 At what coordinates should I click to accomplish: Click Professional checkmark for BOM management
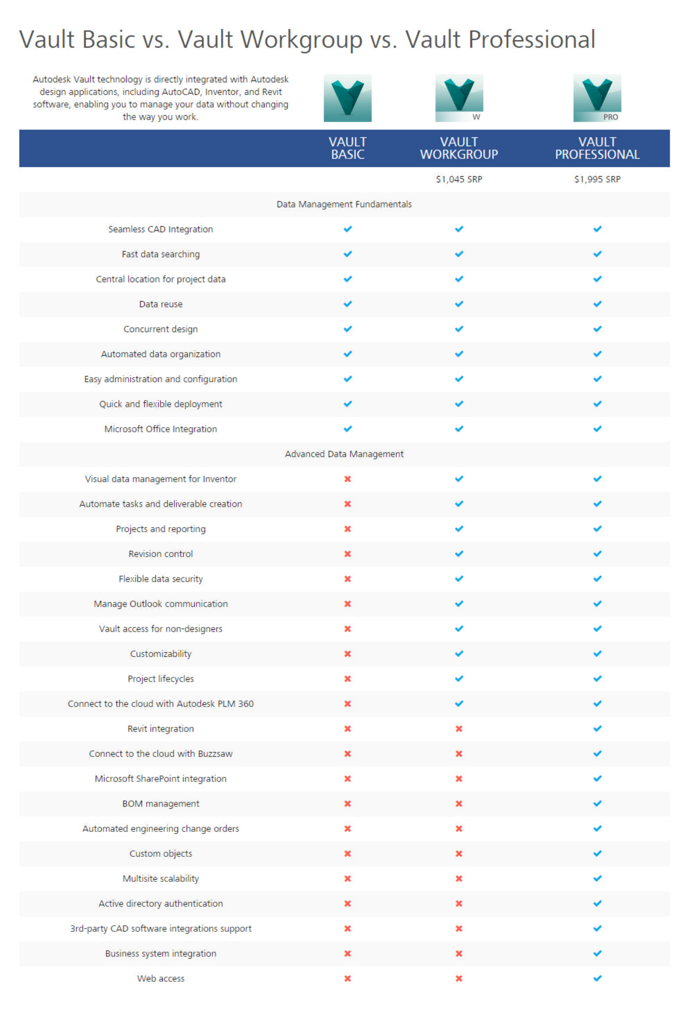pos(597,803)
